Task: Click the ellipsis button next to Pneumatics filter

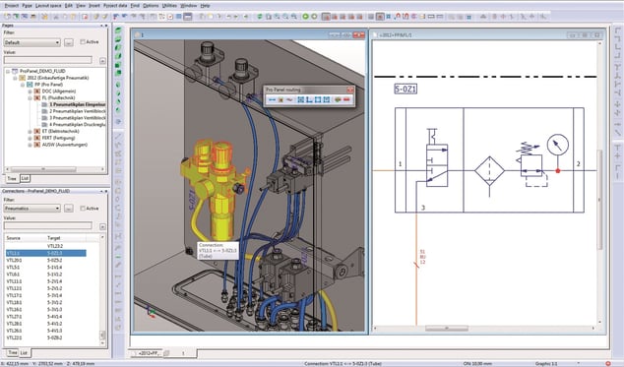Action: click(x=69, y=209)
